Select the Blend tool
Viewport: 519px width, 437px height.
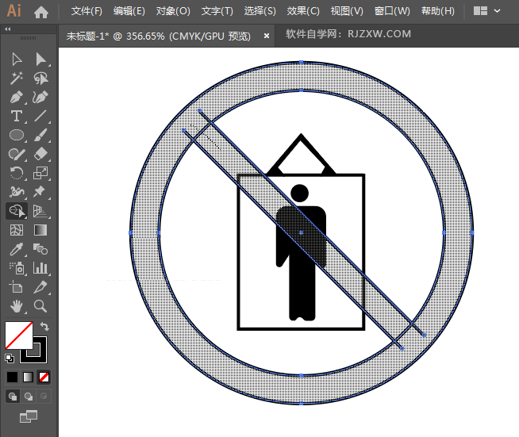click(x=40, y=249)
